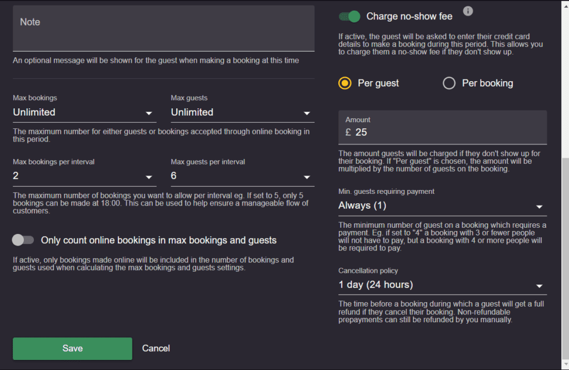Screen dimensions: 569x370
Task: Click the 'An optional message will be shown' helper text
Action: 156,61
